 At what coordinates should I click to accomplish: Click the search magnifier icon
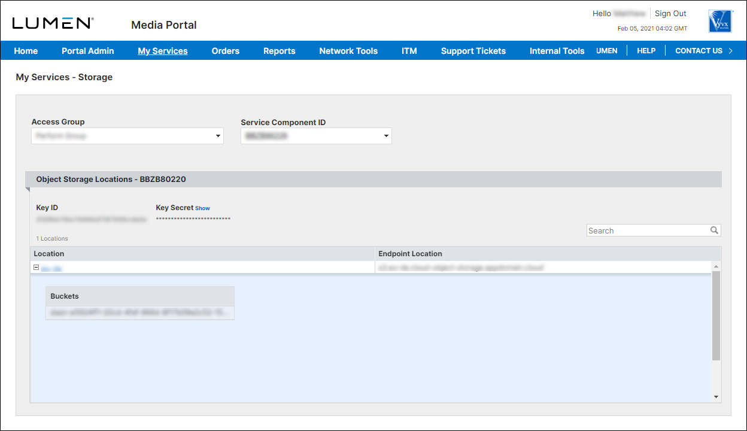coord(714,230)
